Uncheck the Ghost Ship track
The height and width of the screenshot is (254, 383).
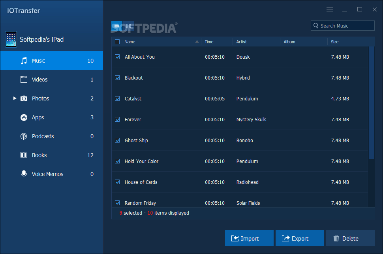point(117,140)
